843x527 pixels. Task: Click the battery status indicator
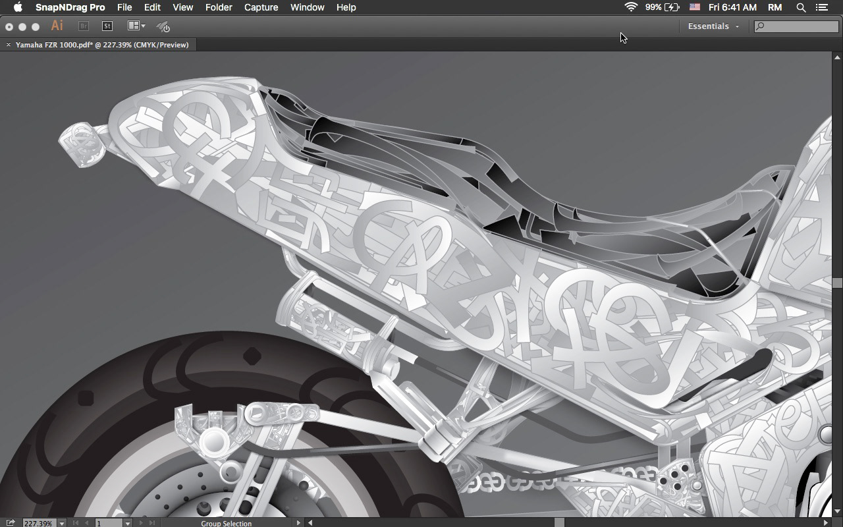[663, 7]
